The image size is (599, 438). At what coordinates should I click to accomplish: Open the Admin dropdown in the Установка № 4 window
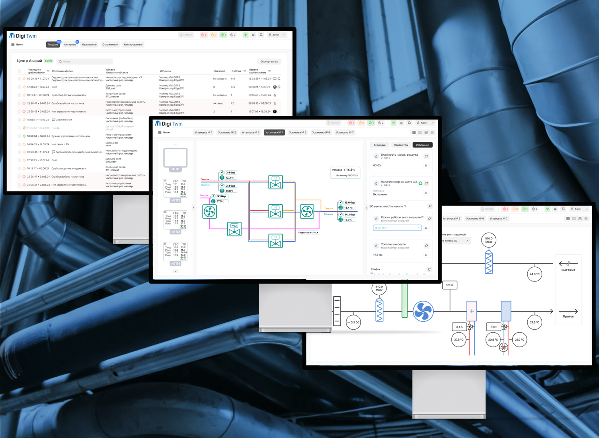click(426, 123)
